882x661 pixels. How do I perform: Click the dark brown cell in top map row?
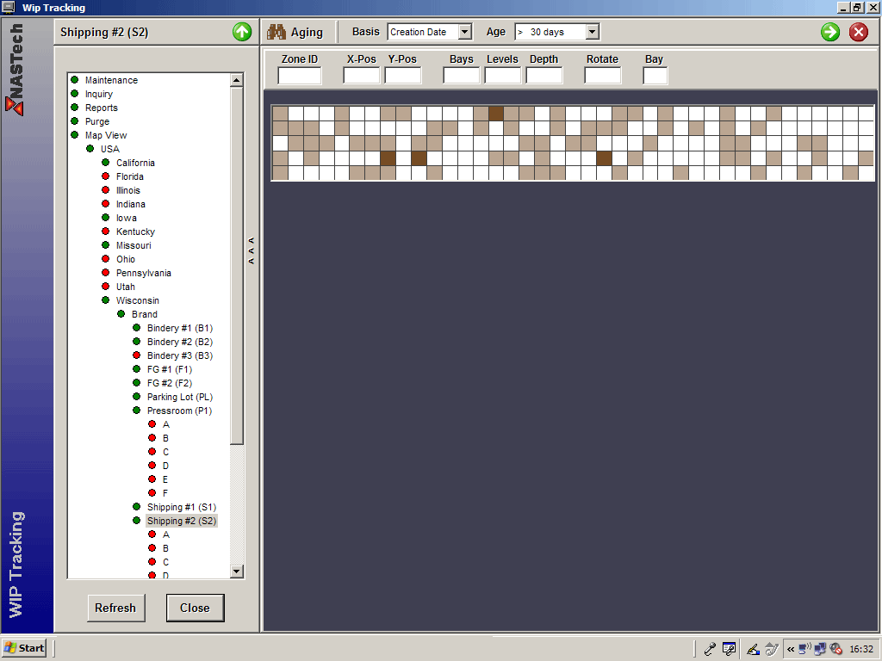click(496, 113)
